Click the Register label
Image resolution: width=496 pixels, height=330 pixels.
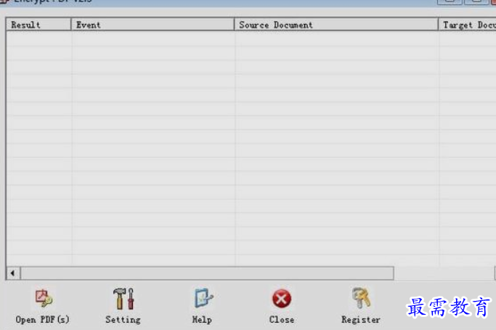(x=361, y=320)
